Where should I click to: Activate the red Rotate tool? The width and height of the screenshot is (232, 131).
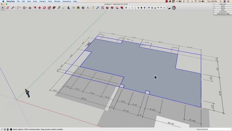point(44,8)
